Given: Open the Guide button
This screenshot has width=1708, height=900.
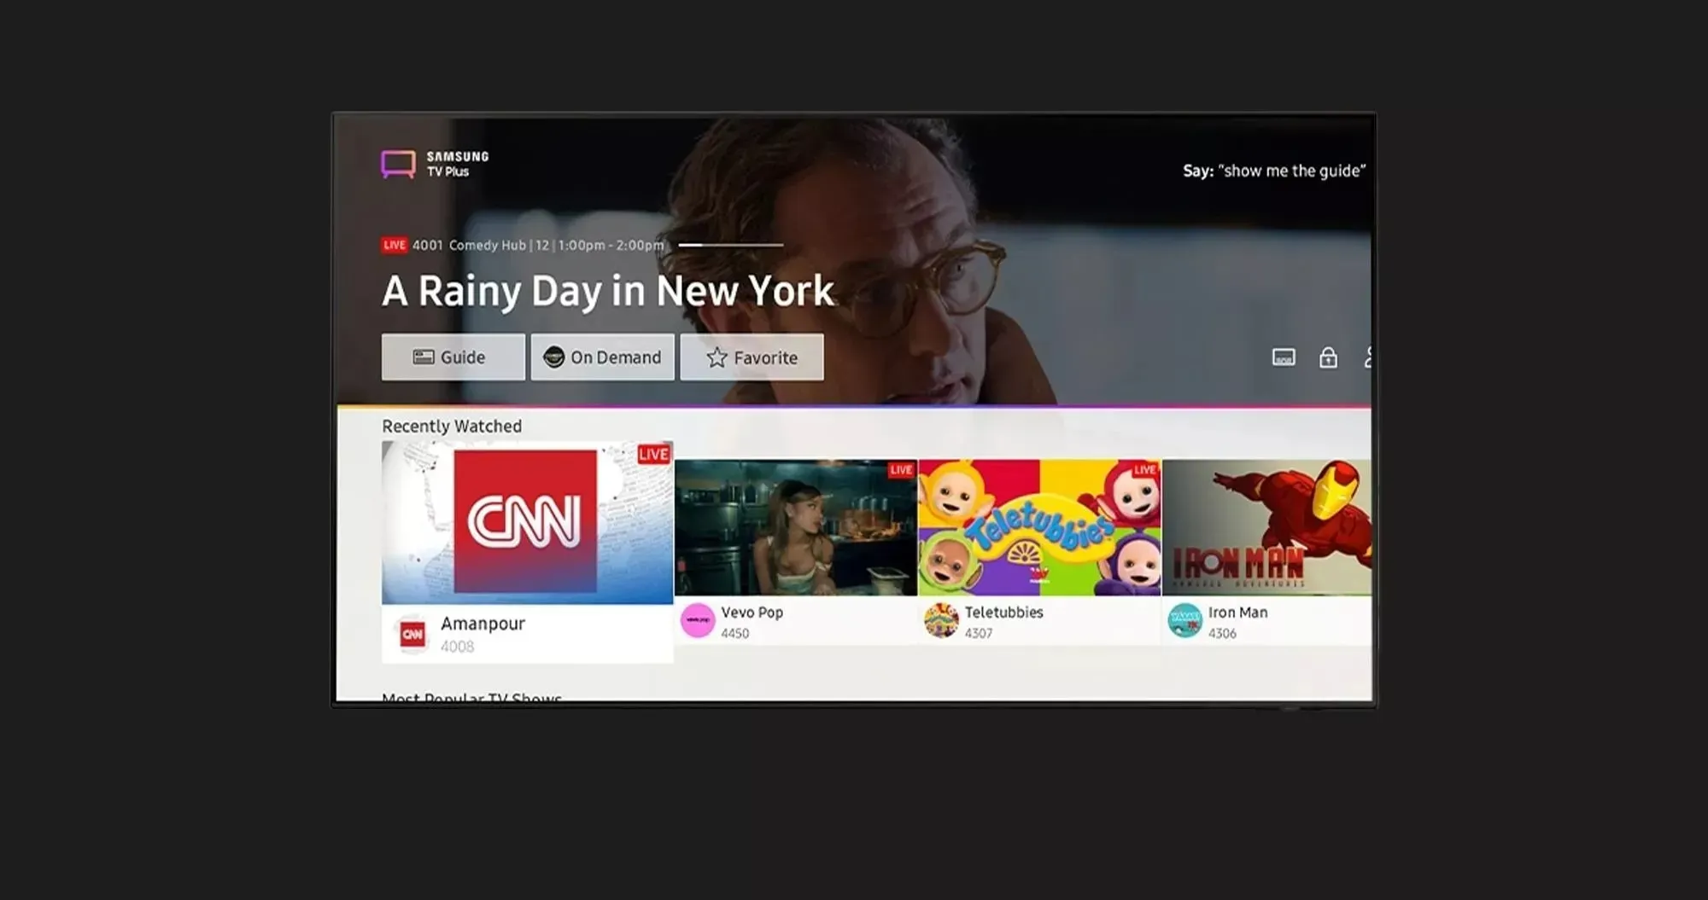Looking at the screenshot, I should tap(453, 357).
